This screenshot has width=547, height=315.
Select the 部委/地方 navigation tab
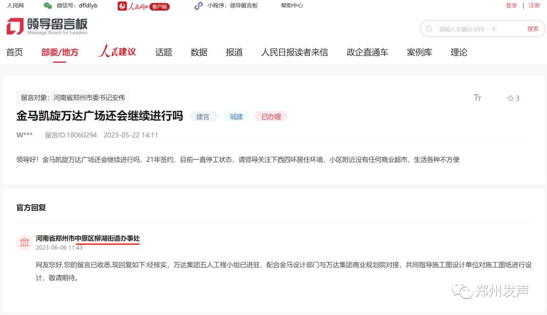(60, 52)
